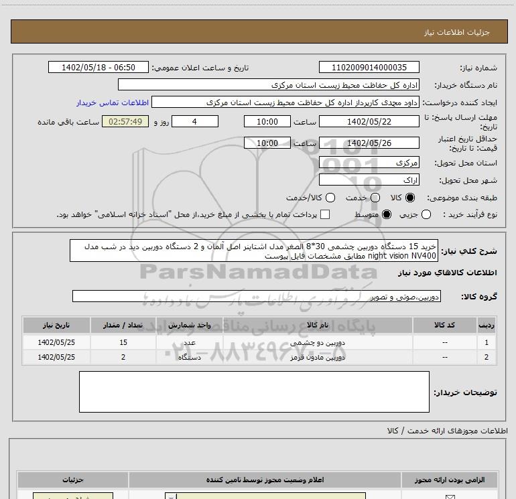
Task: Click the delivery city field اراک
Action: [x=369, y=180]
